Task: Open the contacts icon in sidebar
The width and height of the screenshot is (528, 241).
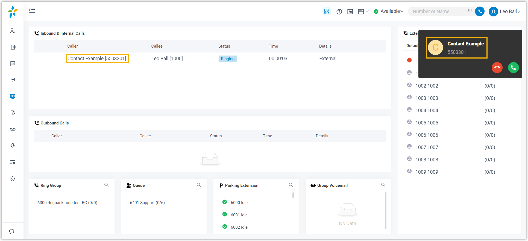Action: tap(13, 31)
